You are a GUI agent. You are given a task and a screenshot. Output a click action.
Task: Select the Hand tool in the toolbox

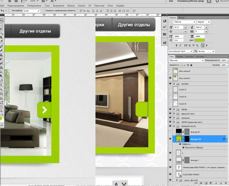[1, 106]
